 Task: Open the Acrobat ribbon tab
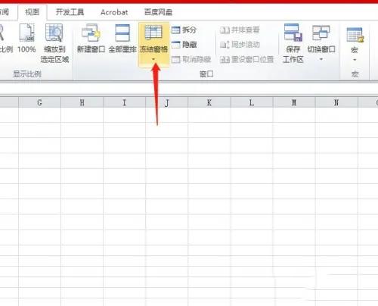pyautogui.click(x=114, y=12)
